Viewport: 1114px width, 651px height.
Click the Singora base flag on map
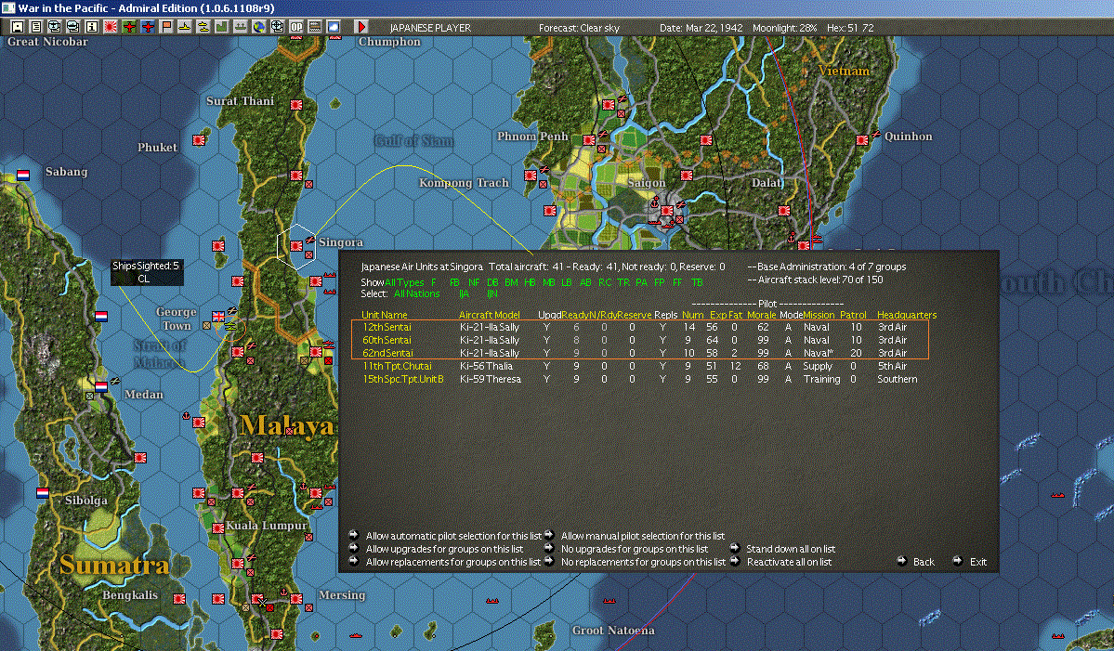point(296,245)
